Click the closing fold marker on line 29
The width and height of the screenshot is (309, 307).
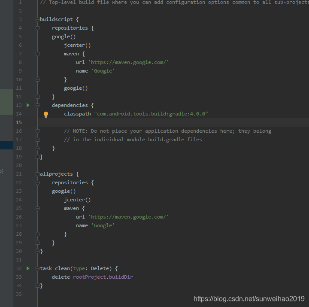coord(37,243)
